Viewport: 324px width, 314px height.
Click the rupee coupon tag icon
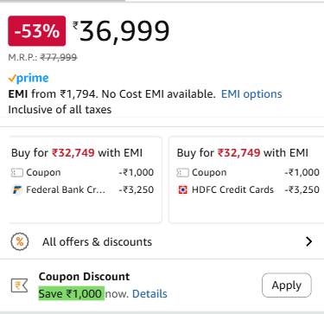pyautogui.click(x=20, y=285)
